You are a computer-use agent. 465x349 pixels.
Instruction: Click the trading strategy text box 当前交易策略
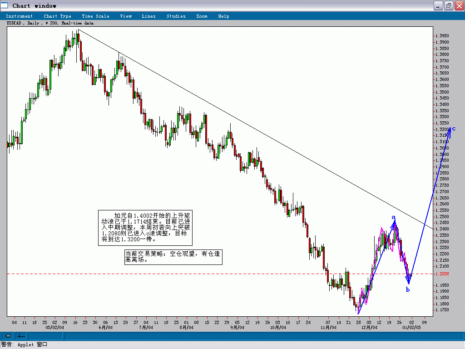coord(173,257)
